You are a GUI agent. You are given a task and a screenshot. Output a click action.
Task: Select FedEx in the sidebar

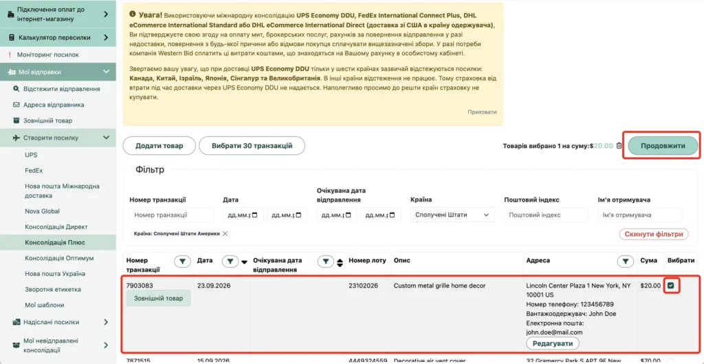(x=34, y=171)
